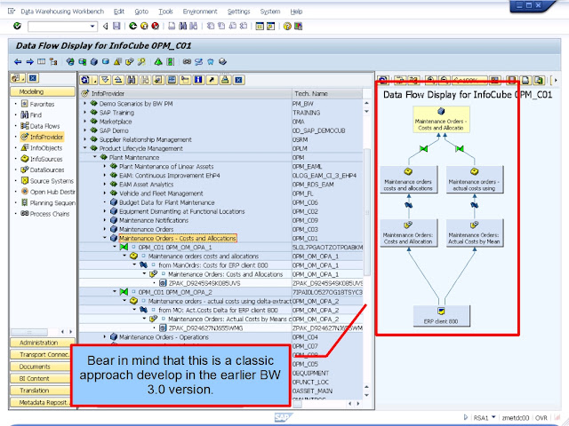Select the Budget Data for Plant Maintenance row

click(x=220, y=202)
